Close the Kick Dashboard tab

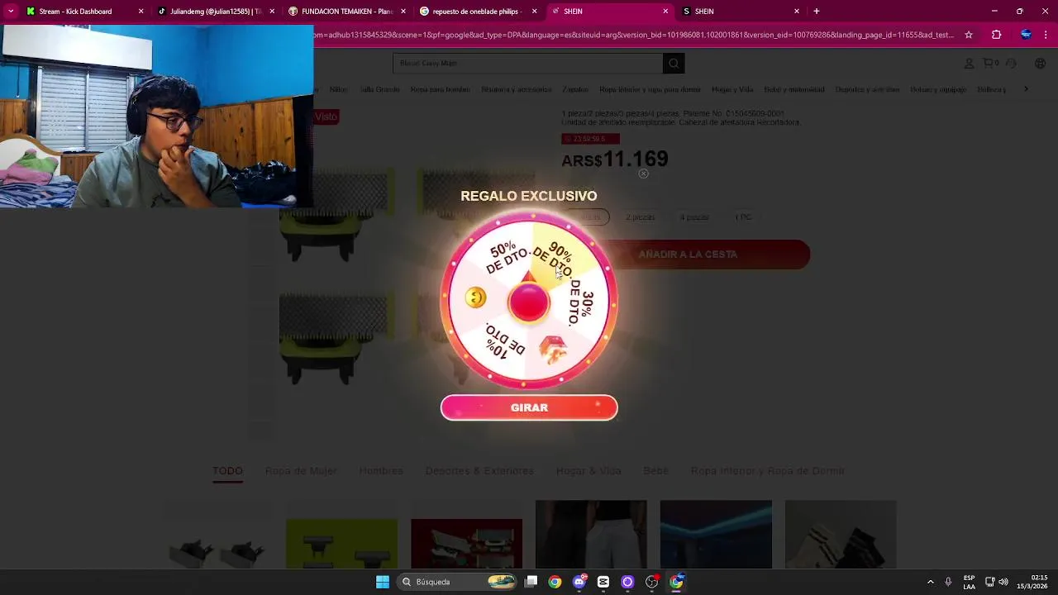click(141, 12)
